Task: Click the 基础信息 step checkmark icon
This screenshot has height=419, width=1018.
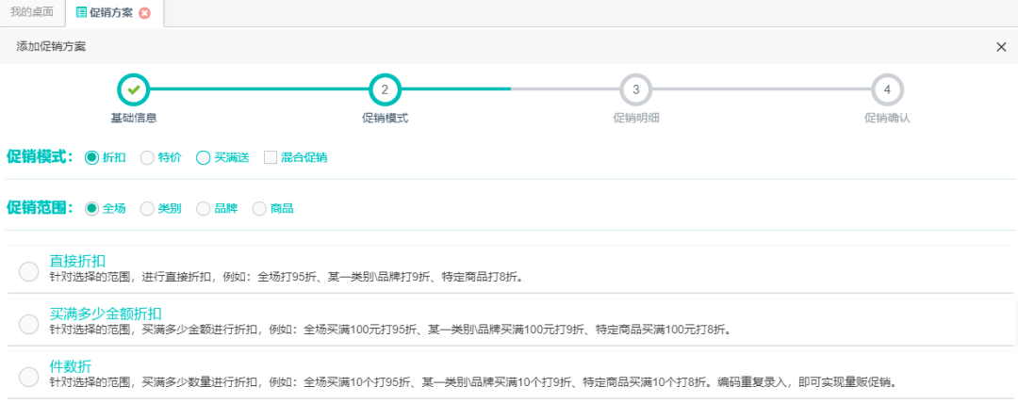Action: (134, 89)
